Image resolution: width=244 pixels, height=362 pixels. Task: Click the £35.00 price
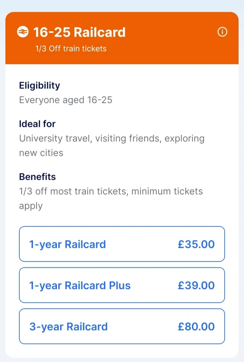(x=196, y=244)
